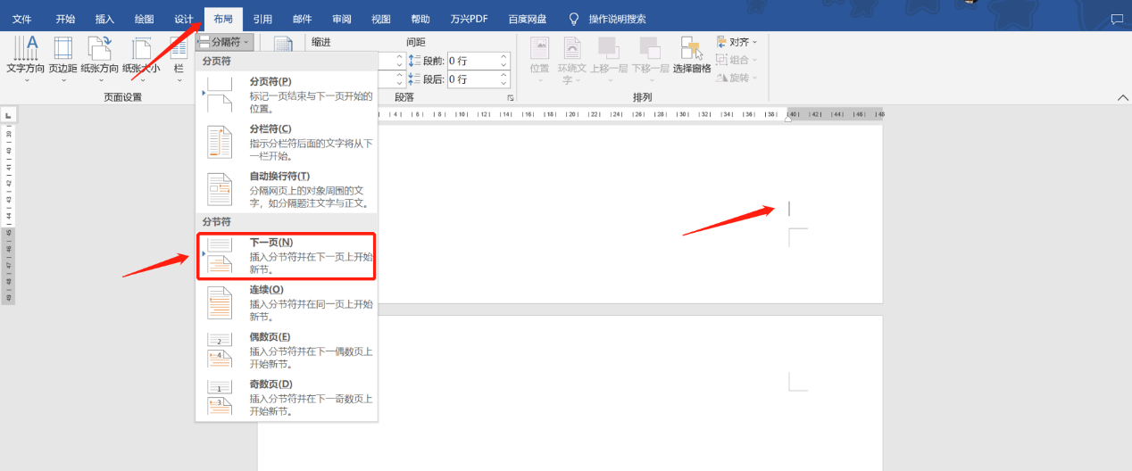Switch to the 开始 tab
The image size is (1132, 471).
coord(65,19)
